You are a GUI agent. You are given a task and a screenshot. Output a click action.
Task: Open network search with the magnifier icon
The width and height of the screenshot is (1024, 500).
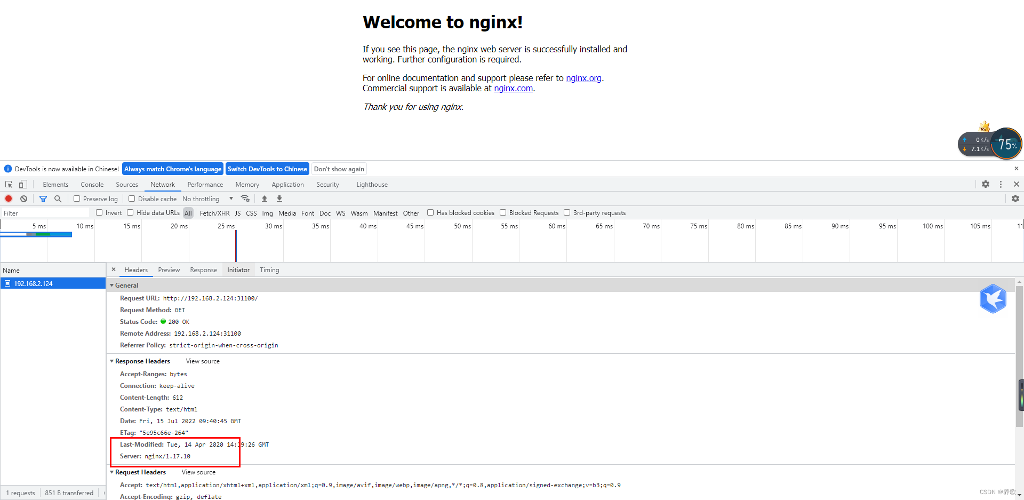[x=58, y=199]
